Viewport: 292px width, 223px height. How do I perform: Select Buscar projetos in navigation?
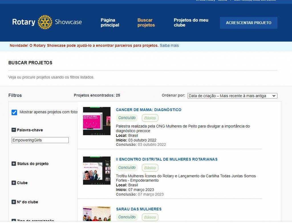pyautogui.click(x=146, y=22)
